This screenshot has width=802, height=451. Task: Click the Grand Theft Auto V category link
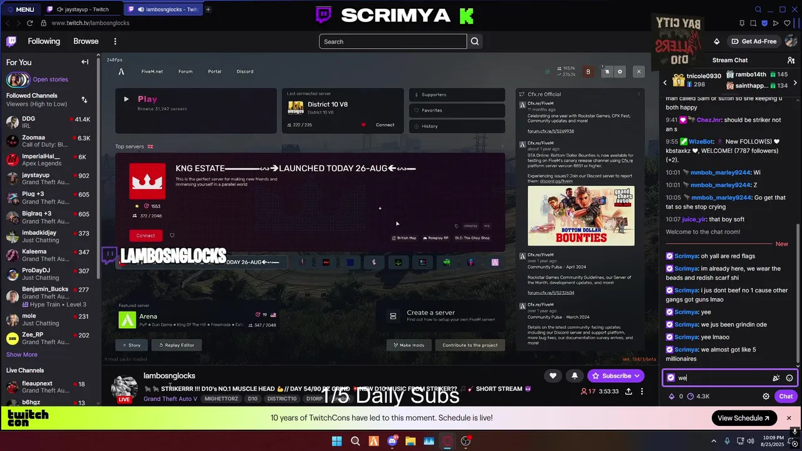click(170, 399)
